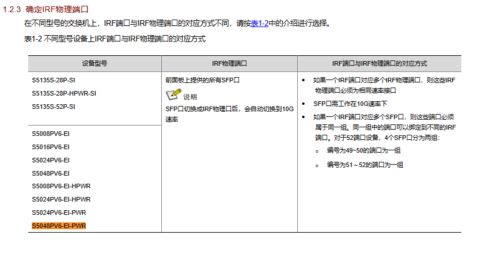Click the bullet SFP口需工作在10G速率下

point(350,104)
